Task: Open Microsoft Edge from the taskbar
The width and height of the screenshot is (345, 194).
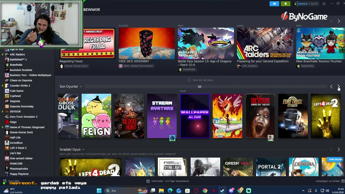Action: pos(170,191)
